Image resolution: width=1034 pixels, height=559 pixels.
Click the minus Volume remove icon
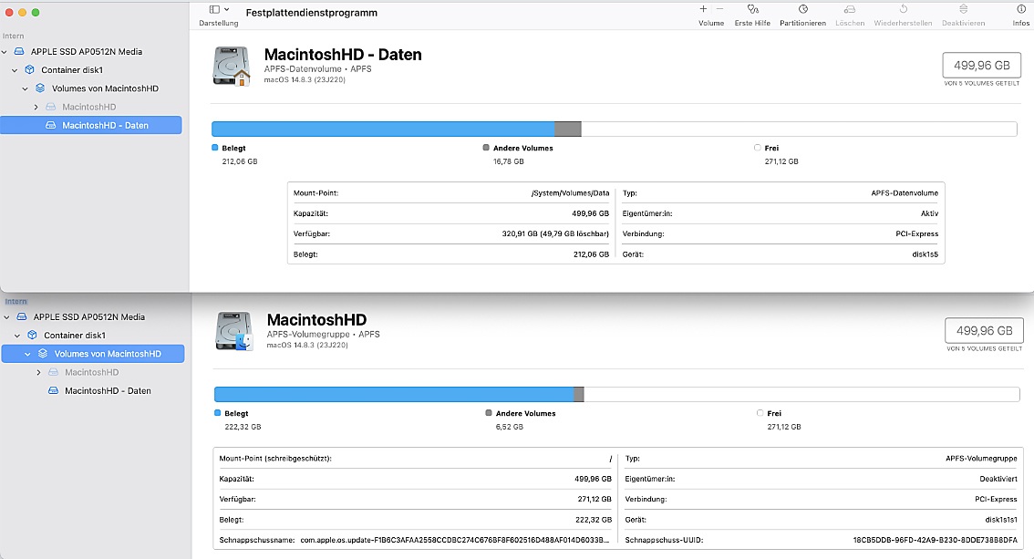719,9
